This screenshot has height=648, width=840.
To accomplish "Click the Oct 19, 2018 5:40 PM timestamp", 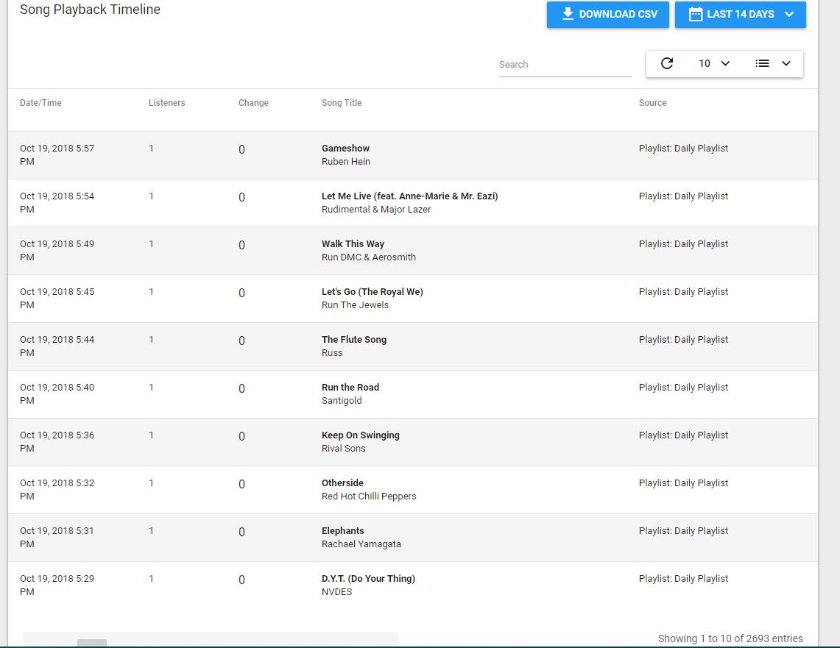I will (57, 394).
